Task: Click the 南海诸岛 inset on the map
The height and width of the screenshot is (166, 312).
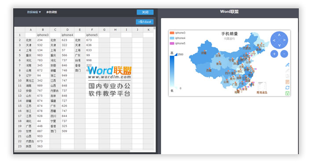Action: pos(262,88)
